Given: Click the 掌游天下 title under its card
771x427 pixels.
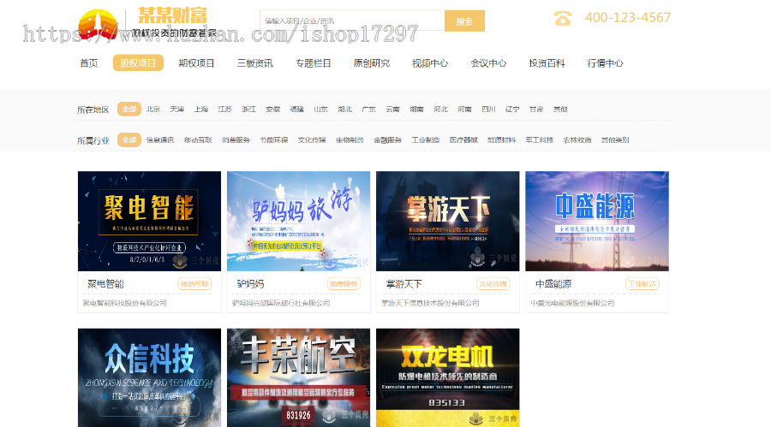Looking at the screenshot, I should (x=404, y=284).
